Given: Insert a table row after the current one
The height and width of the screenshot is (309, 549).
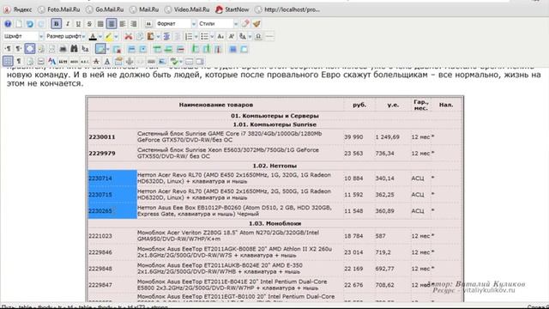Looking at the screenshot, I should click(169, 49).
